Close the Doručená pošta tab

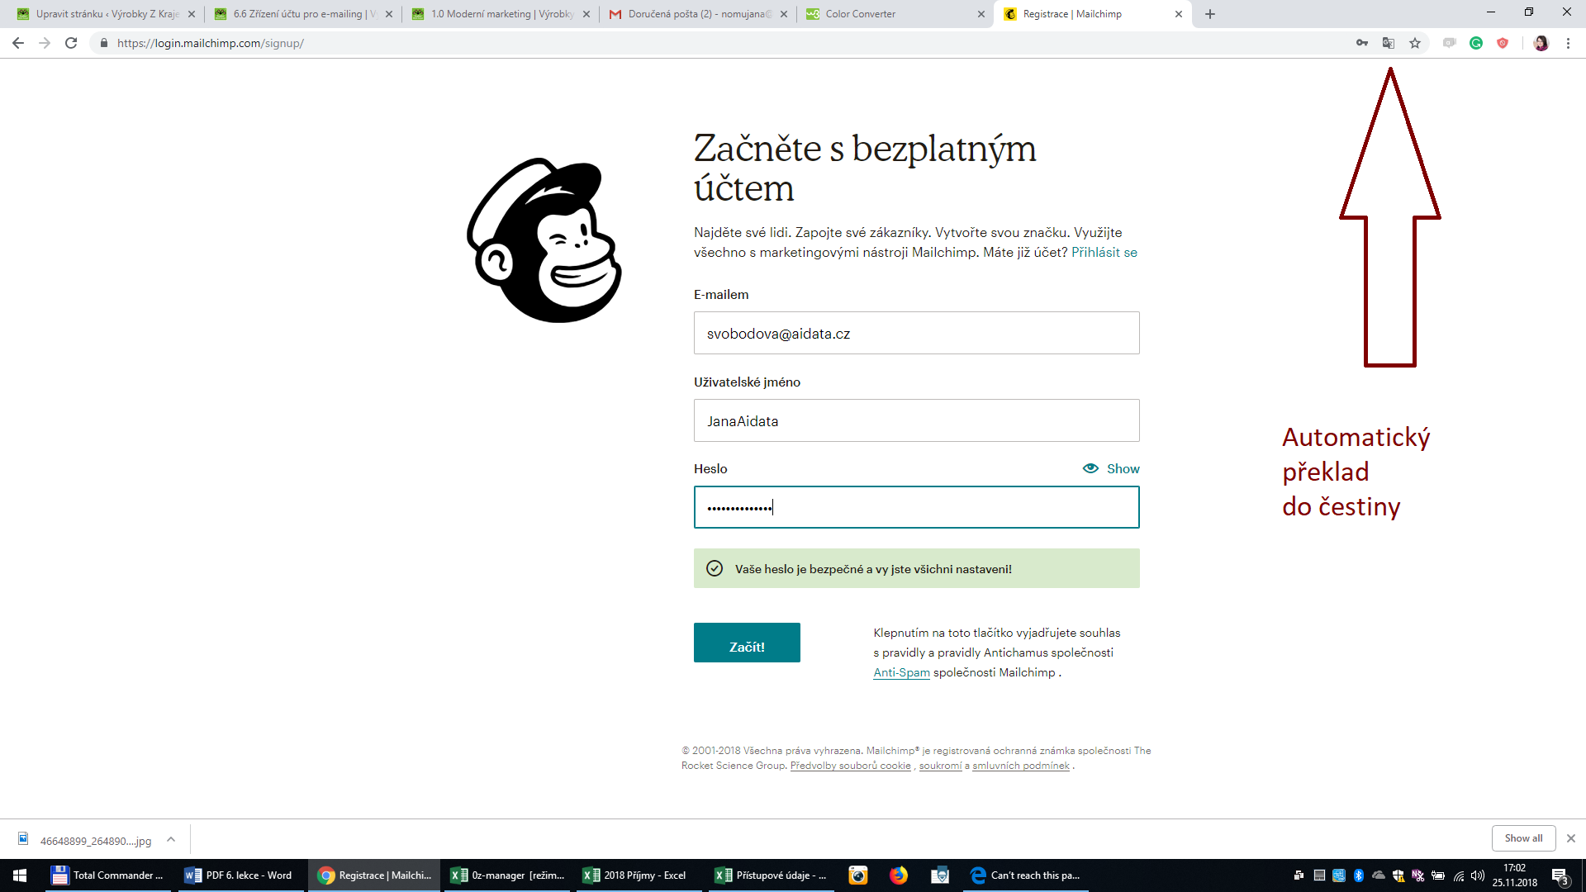784,14
